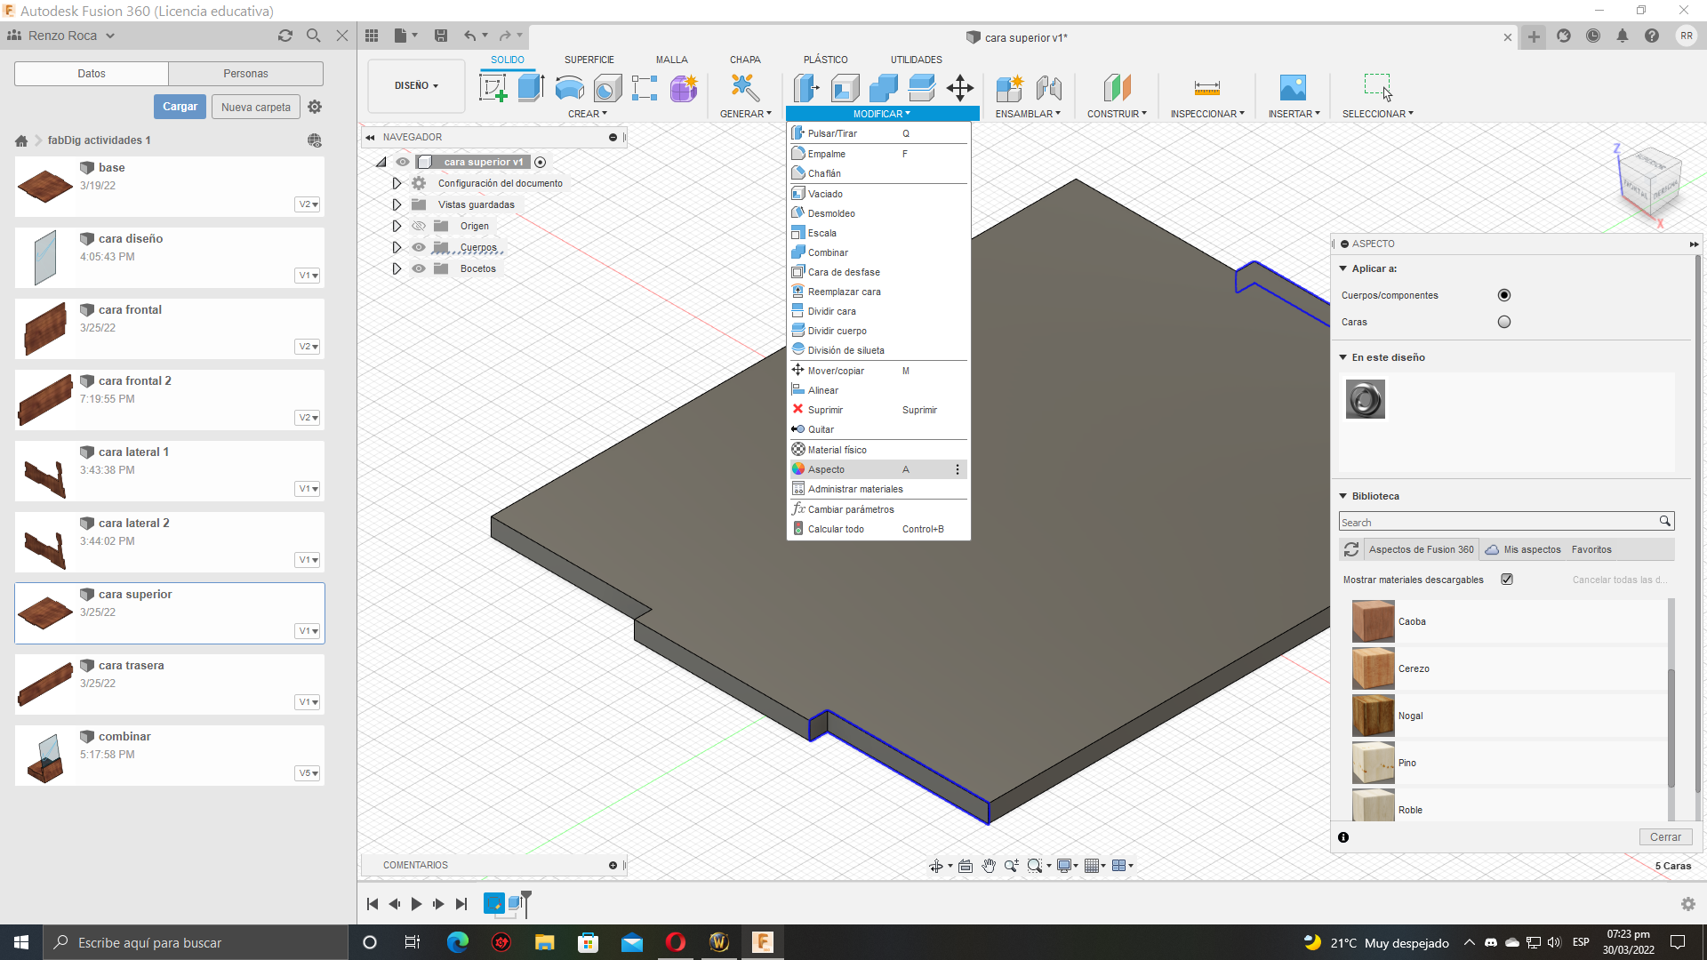Select Cuerpos/componentes radio button
This screenshot has height=960, width=1707.
pos(1504,295)
